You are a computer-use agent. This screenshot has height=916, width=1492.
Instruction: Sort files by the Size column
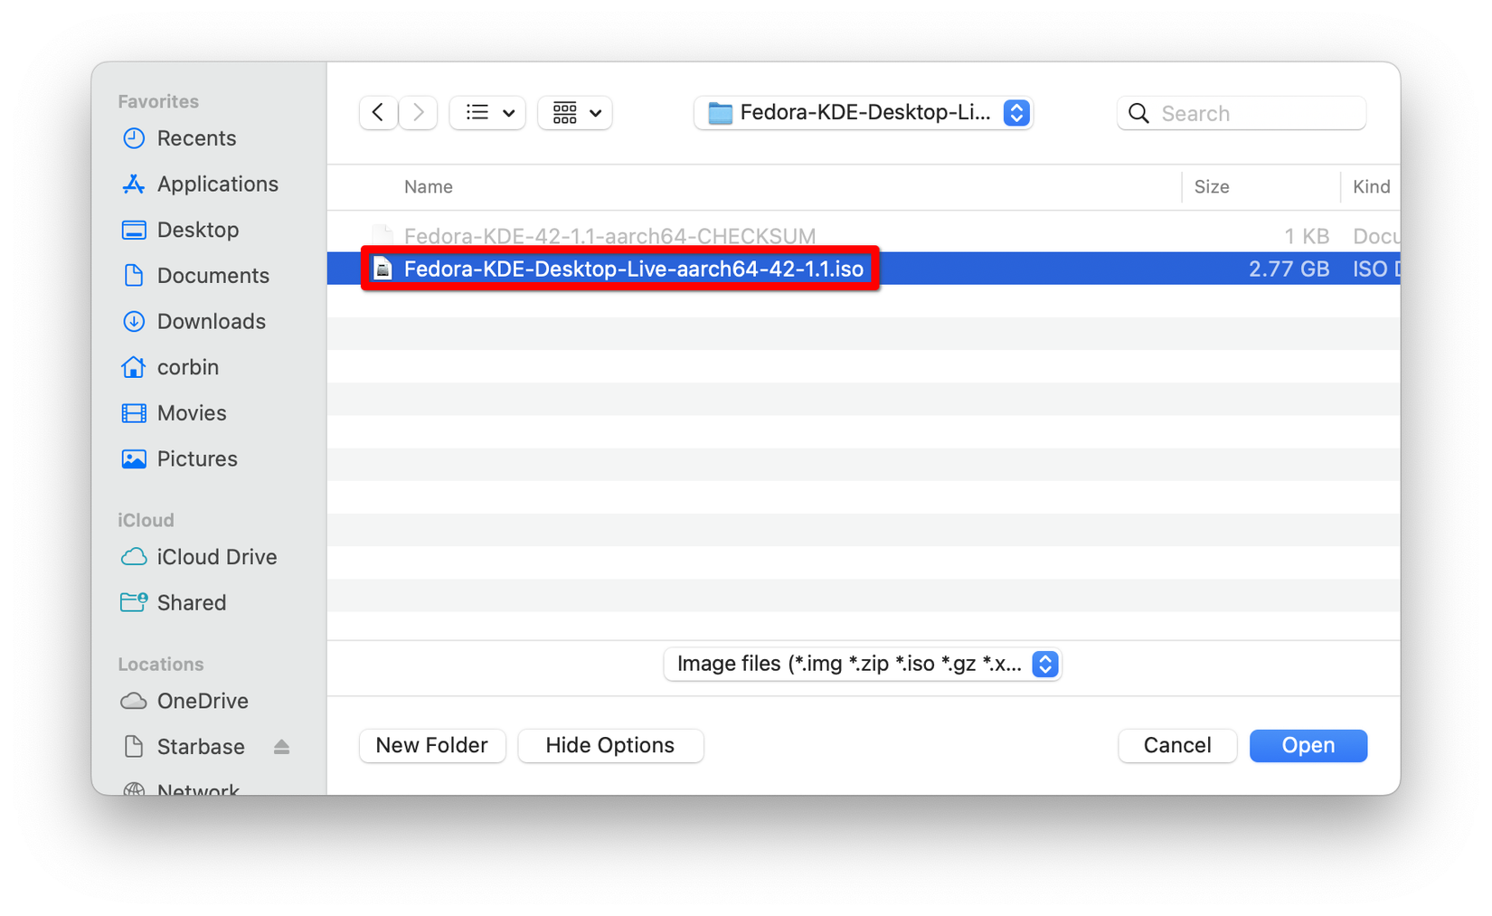(x=1211, y=187)
